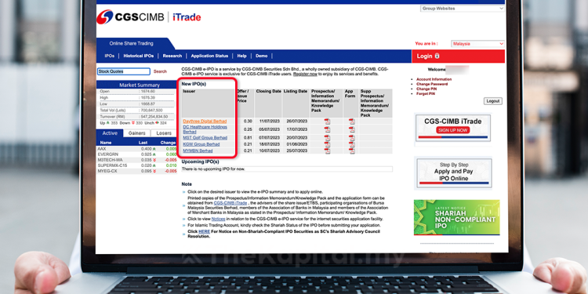Open Historical IPOs in the navigation bar
This screenshot has height=294, width=588.
click(x=138, y=56)
